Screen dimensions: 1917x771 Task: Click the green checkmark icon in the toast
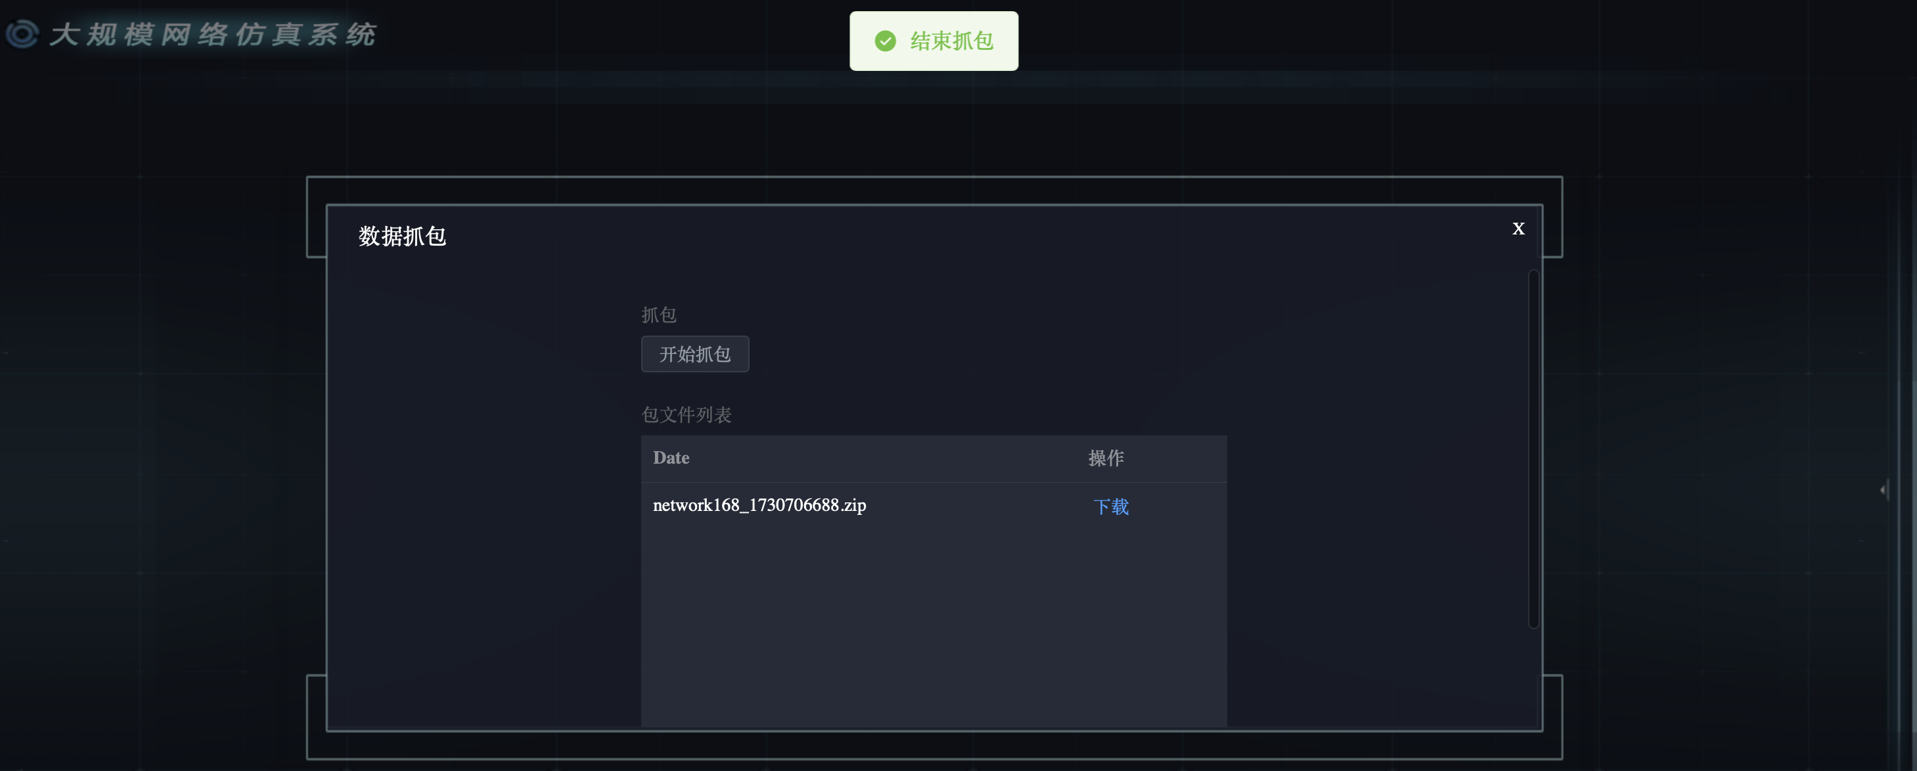[x=885, y=41]
